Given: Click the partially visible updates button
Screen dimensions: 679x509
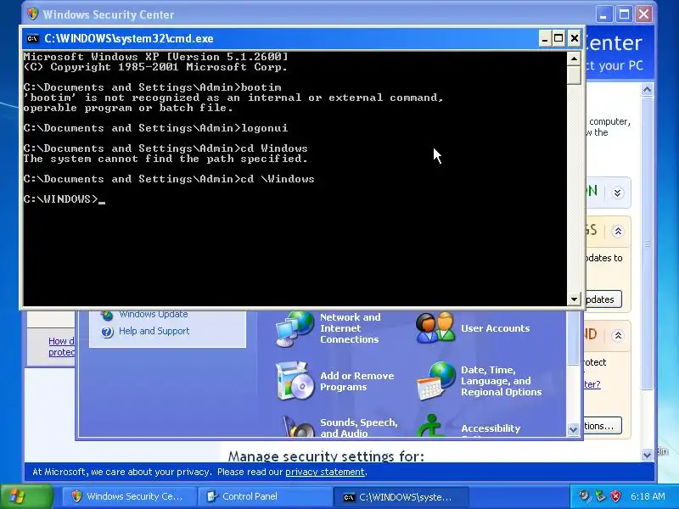Looking at the screenshot, I should (603, 299).
